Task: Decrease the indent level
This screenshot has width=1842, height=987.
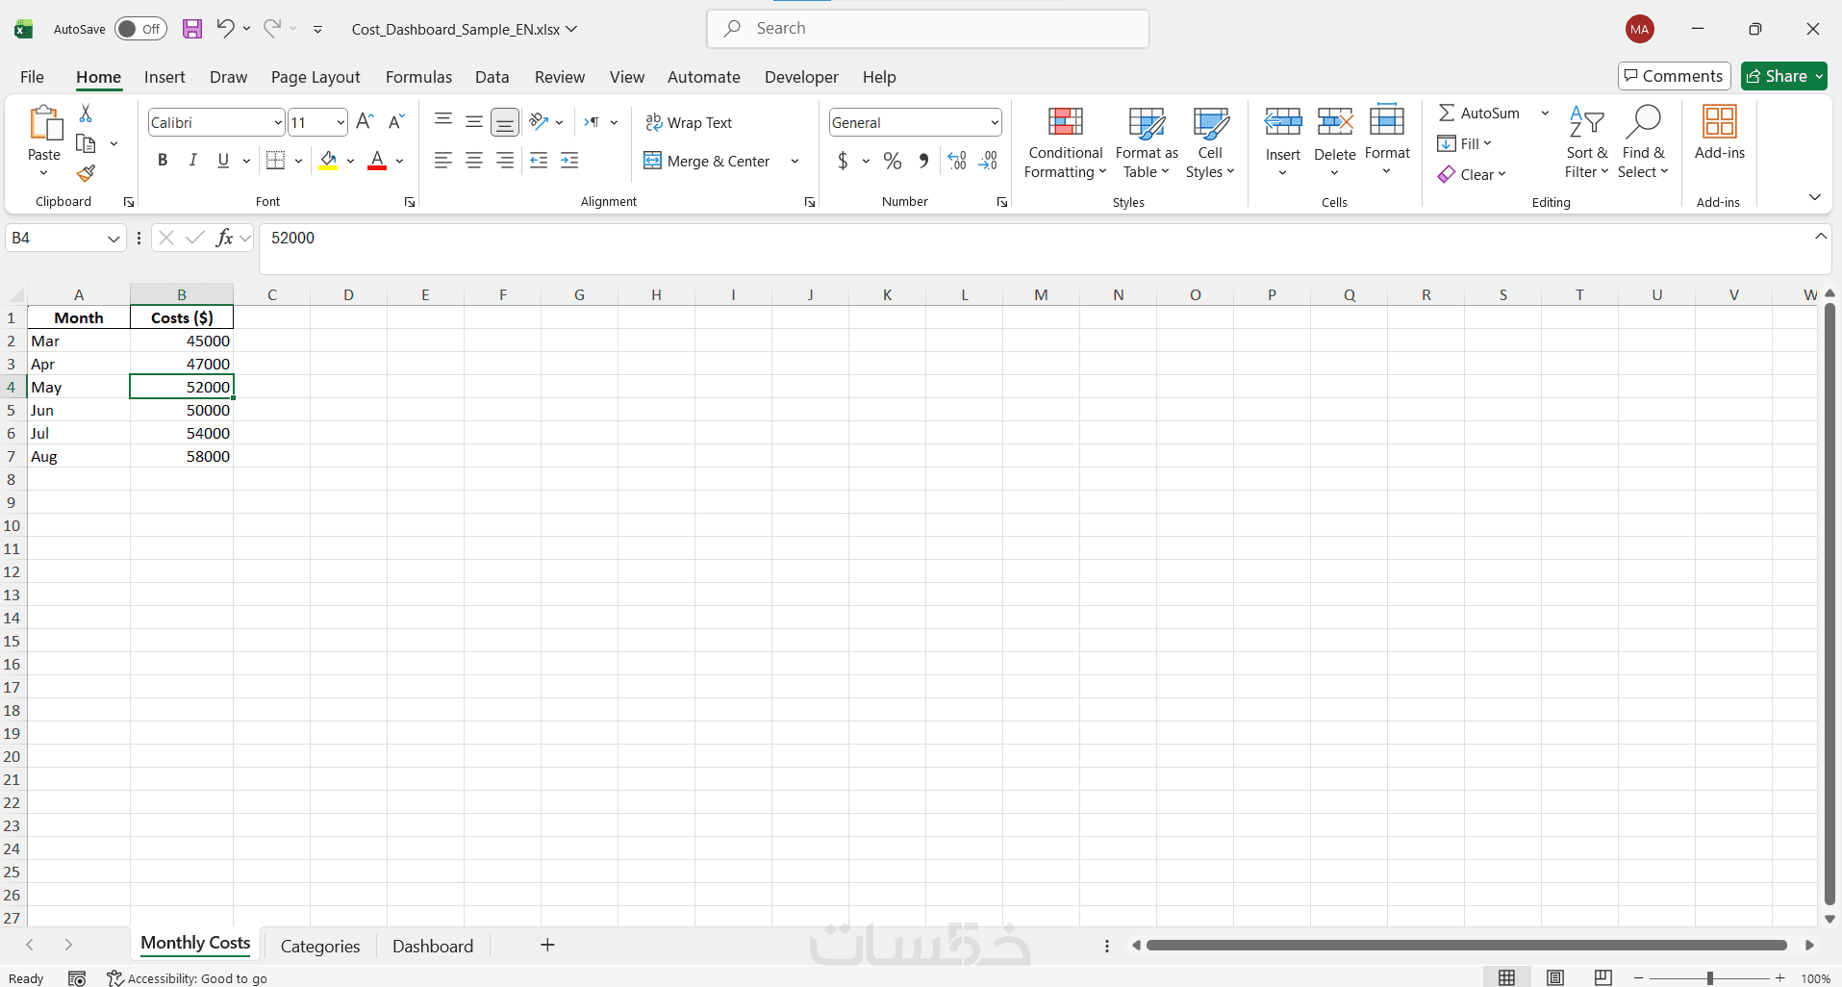Action: pos(539,161)
